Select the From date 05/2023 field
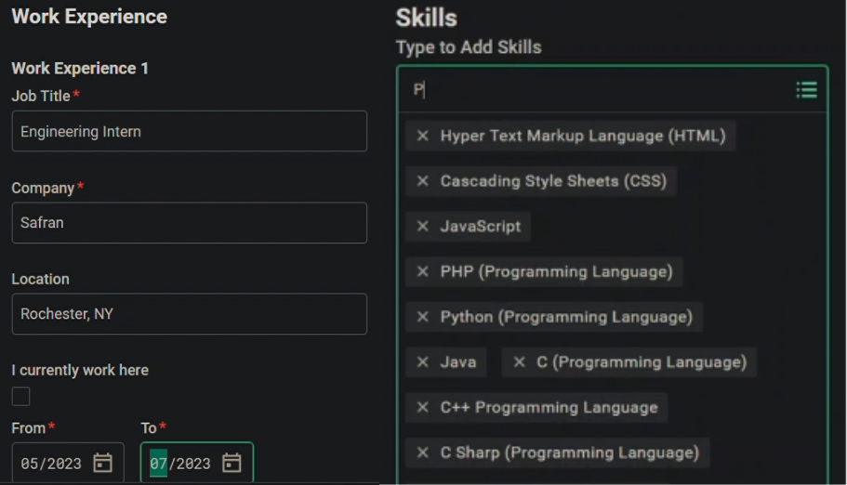Screen dimensions: 847x485 [x=68, y=463]
